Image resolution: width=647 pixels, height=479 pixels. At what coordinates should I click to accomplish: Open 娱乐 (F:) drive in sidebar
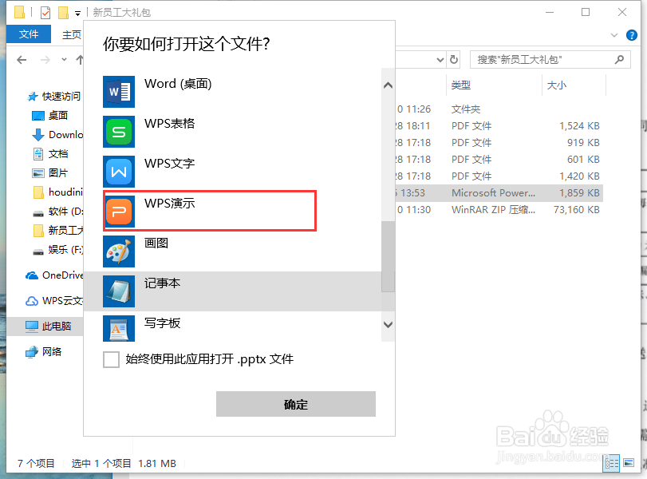pyautogui.click(x=57, y=249)
